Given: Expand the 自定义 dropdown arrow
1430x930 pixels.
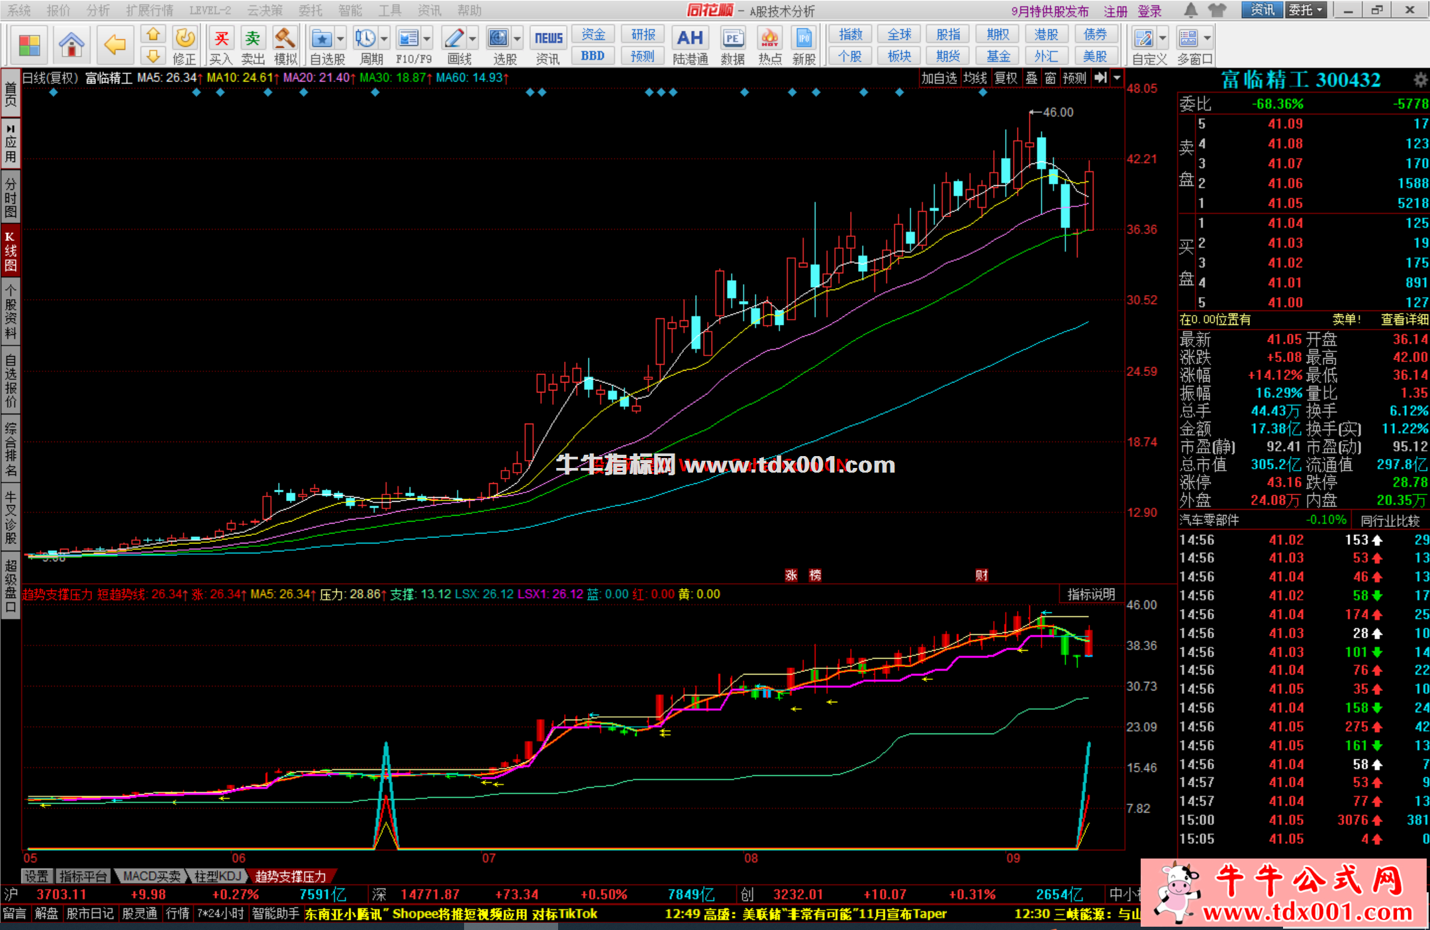Looking at the screenshot, I should tap(1163, 38).
